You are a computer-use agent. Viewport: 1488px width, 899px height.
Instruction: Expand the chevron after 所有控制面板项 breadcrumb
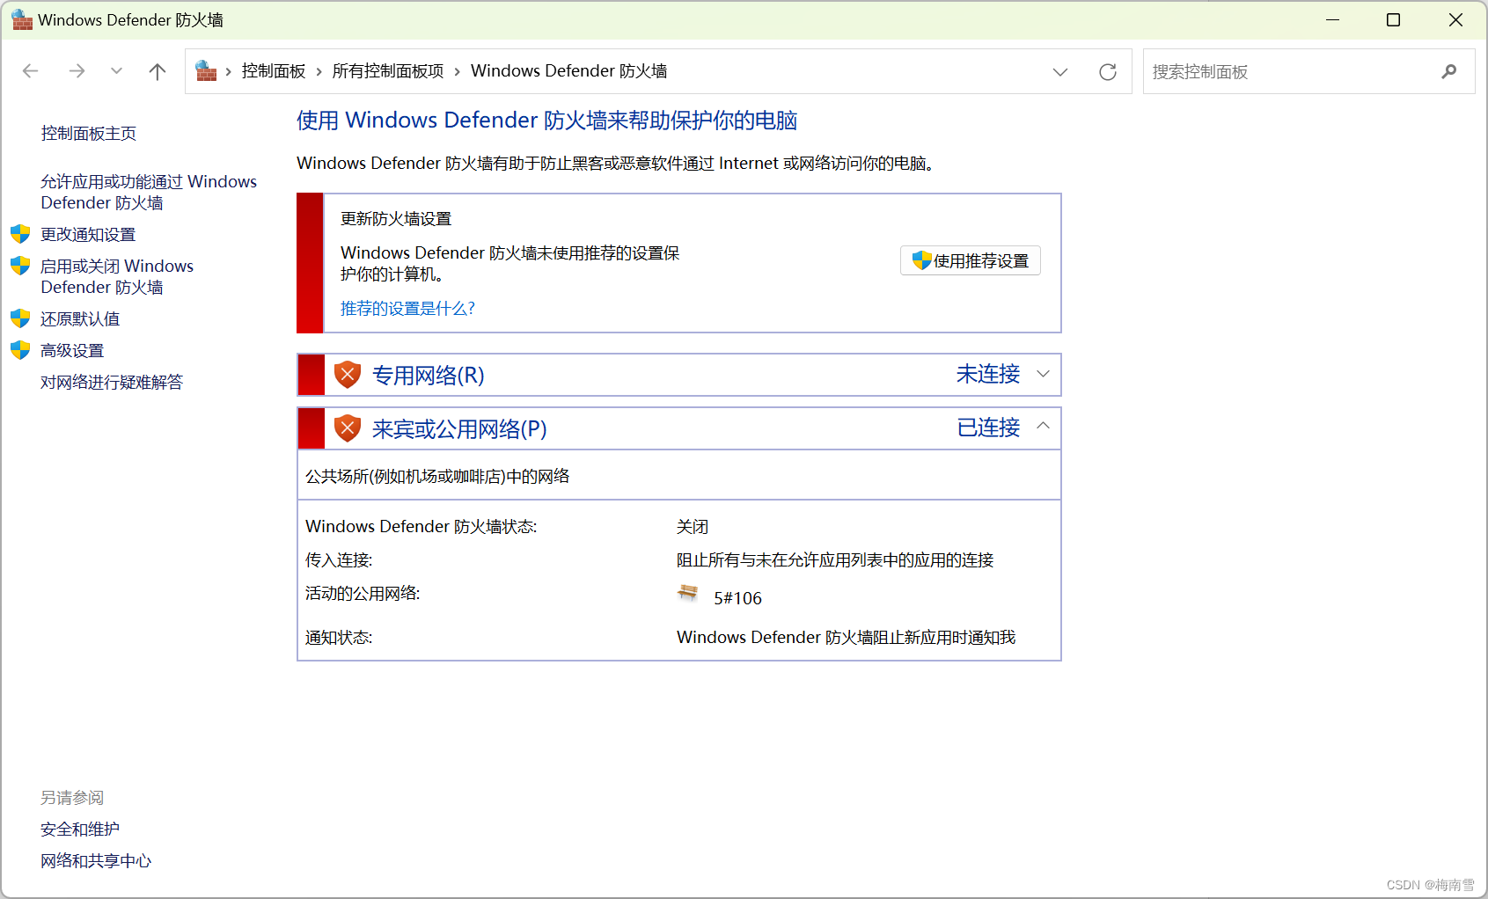(458, 72)
